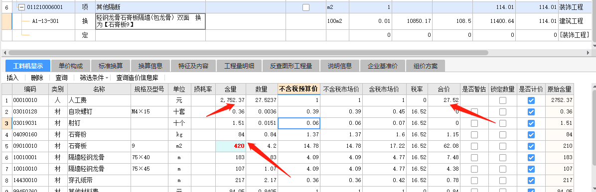Uncheck 是否计价 for 人工费 row

[531, 100]
